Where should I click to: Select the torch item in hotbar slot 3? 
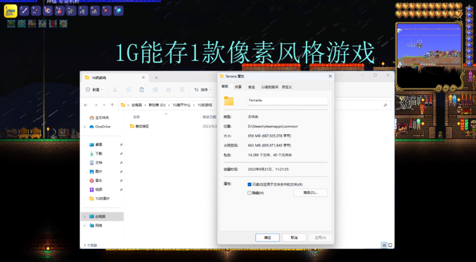[36, 11]
